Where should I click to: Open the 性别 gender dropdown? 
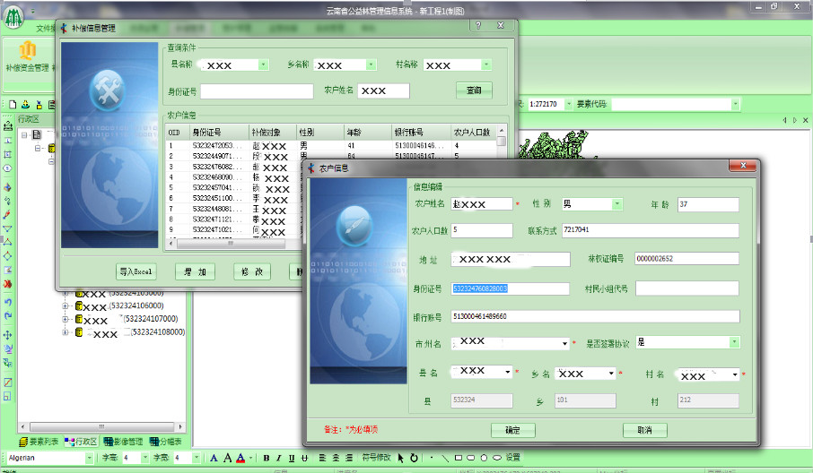[x=616, y=204]
